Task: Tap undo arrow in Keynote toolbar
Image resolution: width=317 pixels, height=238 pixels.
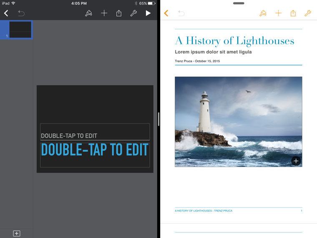Action: click(x=21, y=13)
